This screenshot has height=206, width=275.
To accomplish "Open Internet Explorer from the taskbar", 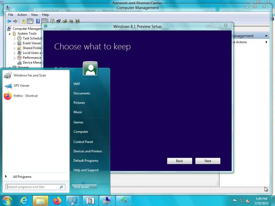I will click(x=24, y=201).
